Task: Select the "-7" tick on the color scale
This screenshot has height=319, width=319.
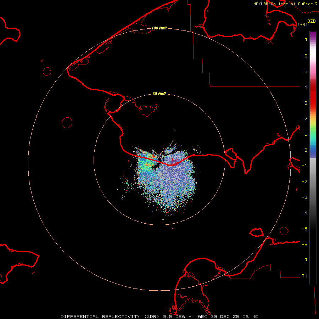Action: (x=304, y=260)
